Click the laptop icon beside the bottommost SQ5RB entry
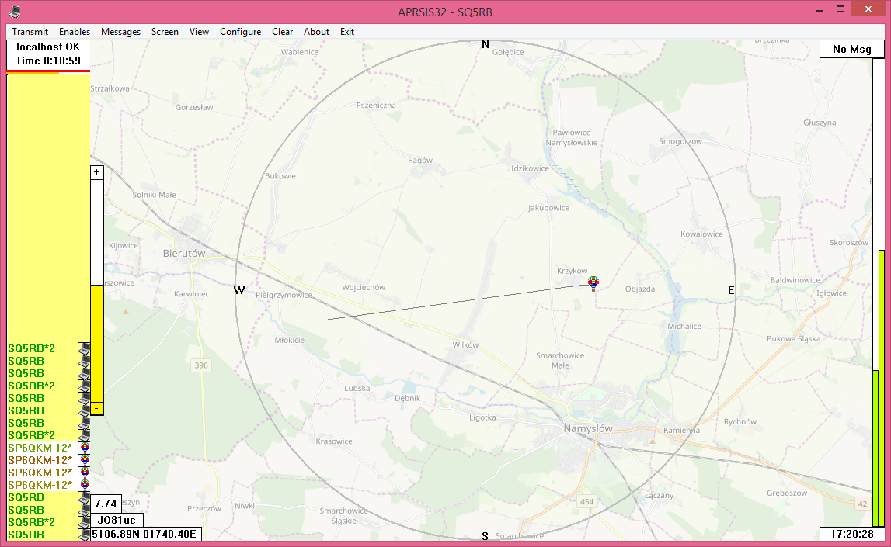 point(84,535)
